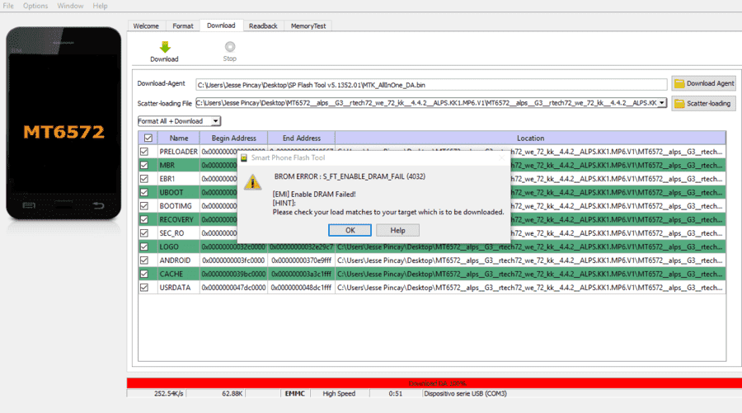Select the CACHE name cell
The height and width of the screenshot is (413, 742).
coord(178,274)
